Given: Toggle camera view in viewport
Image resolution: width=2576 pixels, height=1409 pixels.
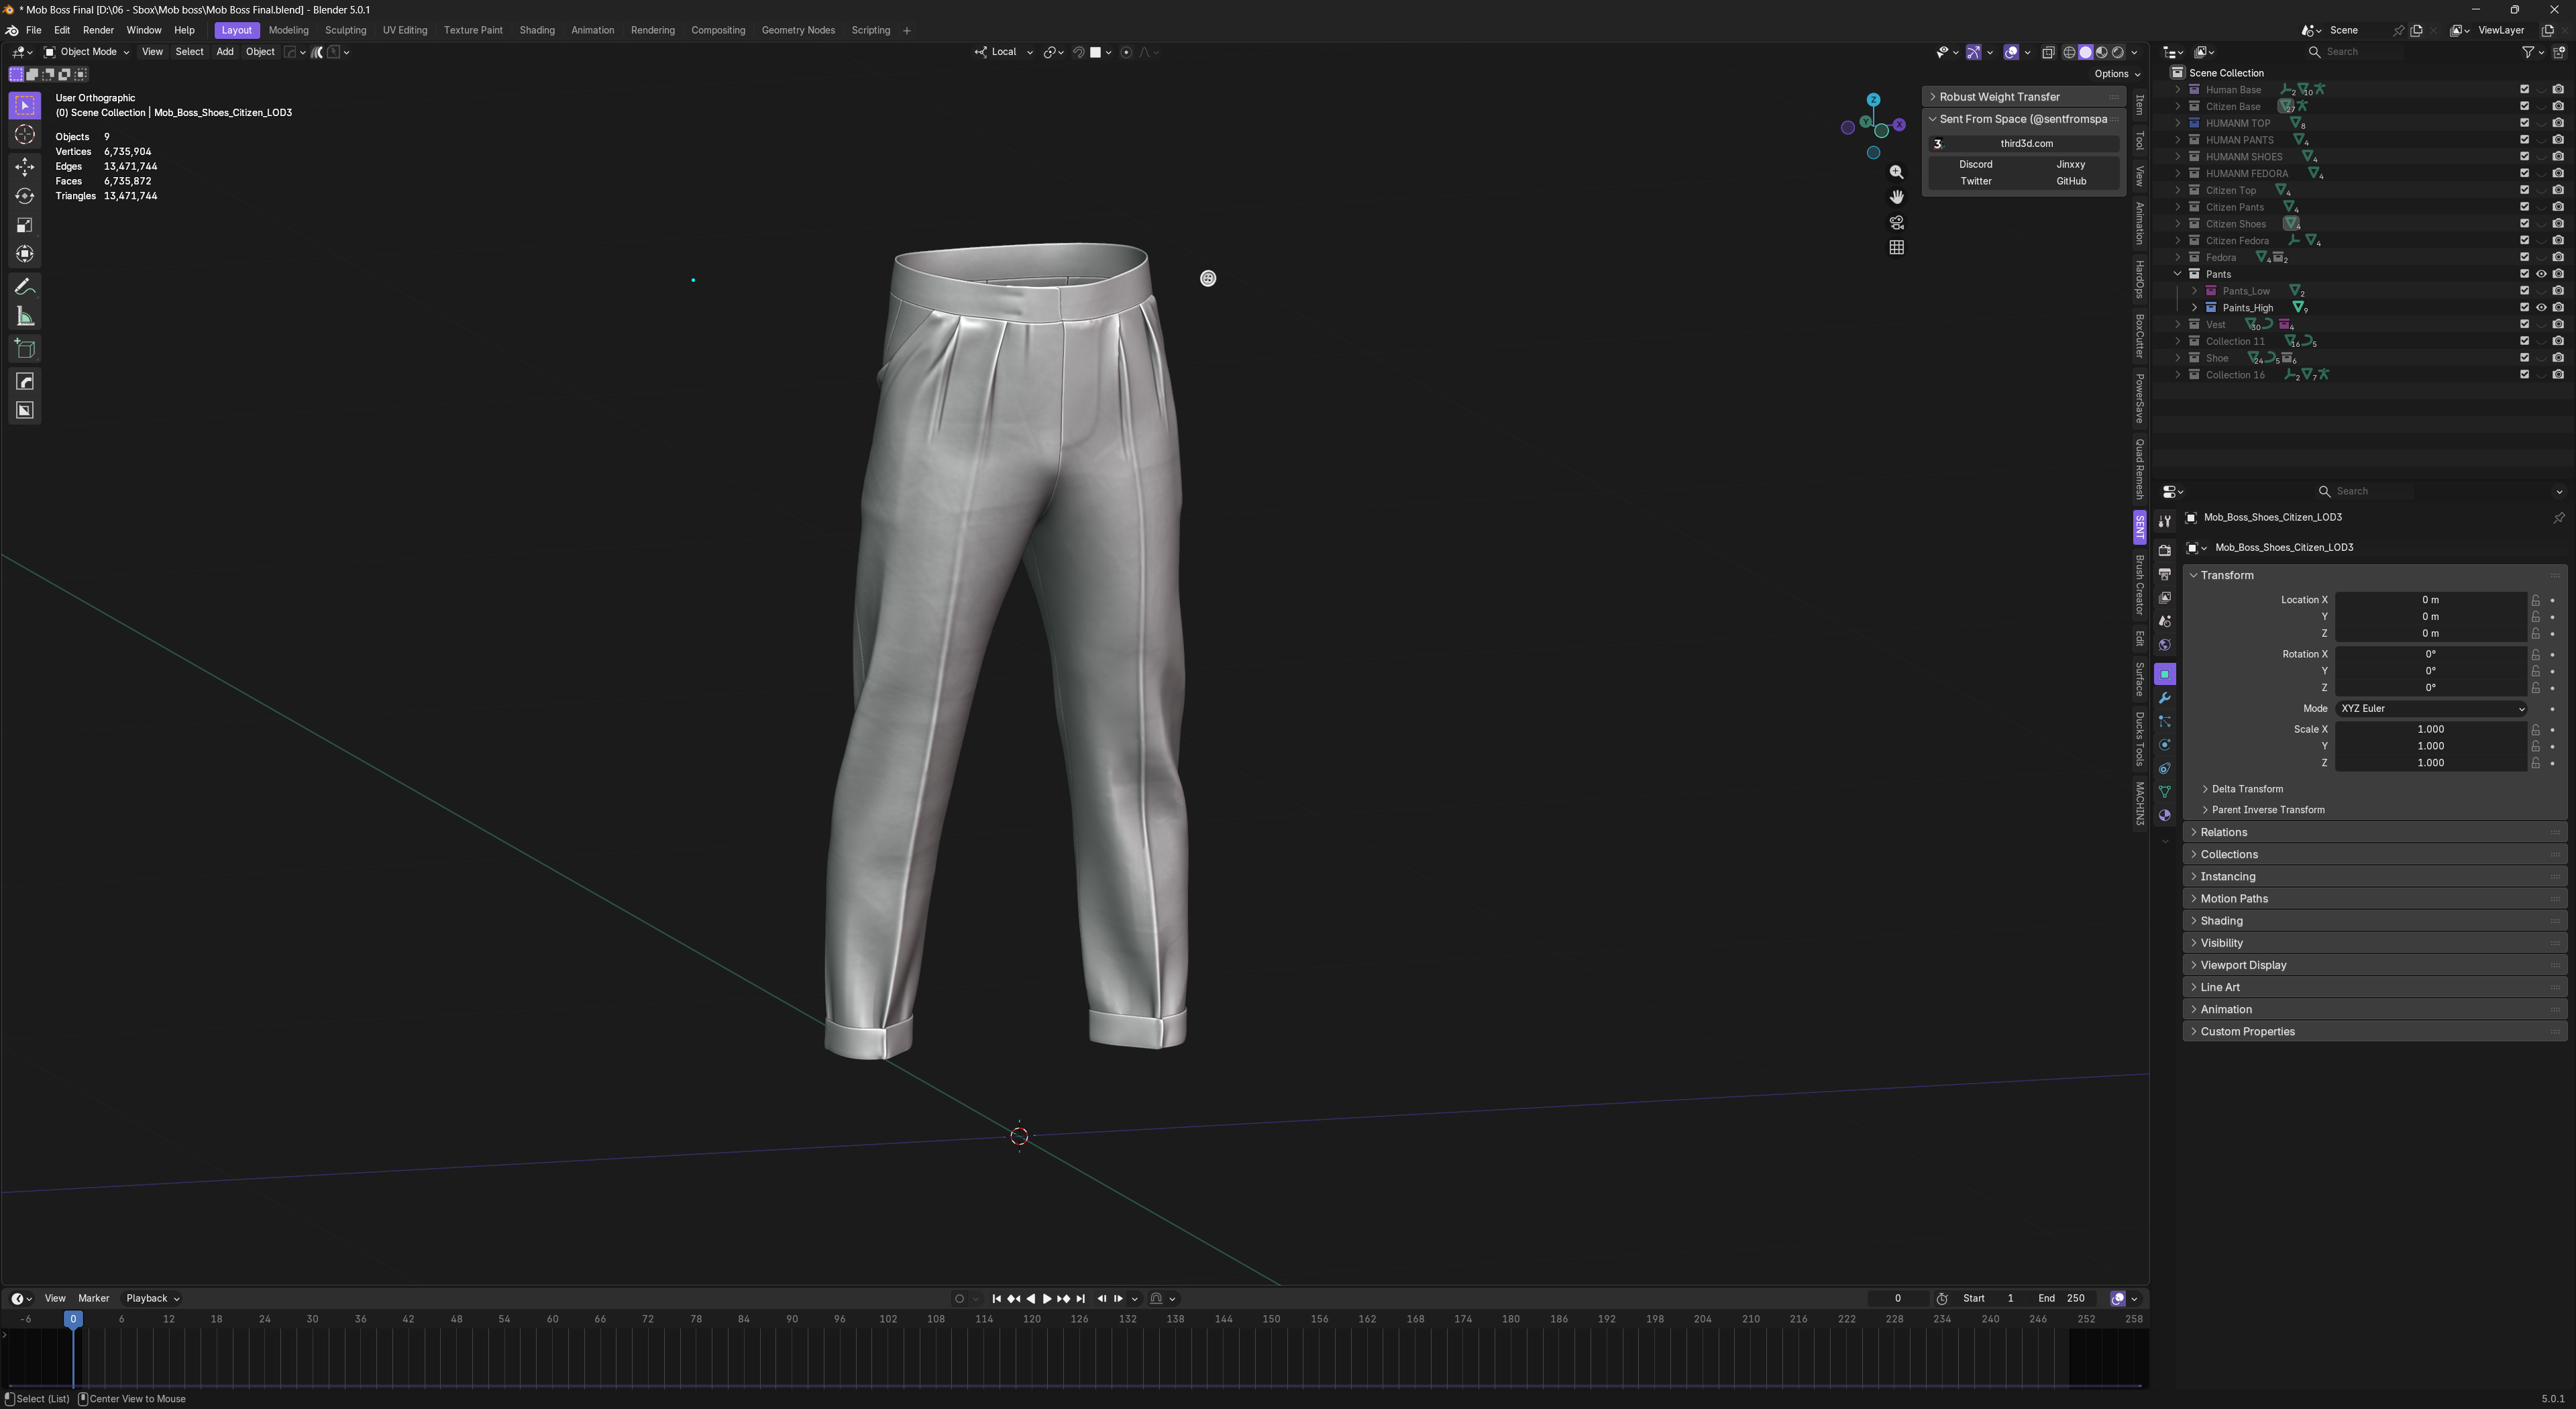Looking at the screenshot, I should tap(1896, 222).
